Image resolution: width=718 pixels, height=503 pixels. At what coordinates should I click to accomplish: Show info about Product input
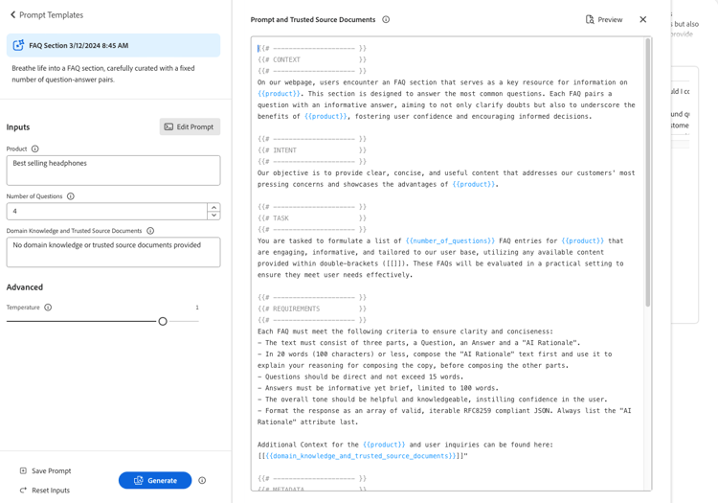[x=35, y=149]
